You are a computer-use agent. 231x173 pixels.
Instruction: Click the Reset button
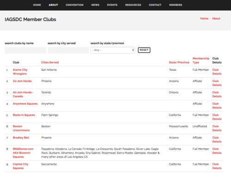click(x=144, y=50)
